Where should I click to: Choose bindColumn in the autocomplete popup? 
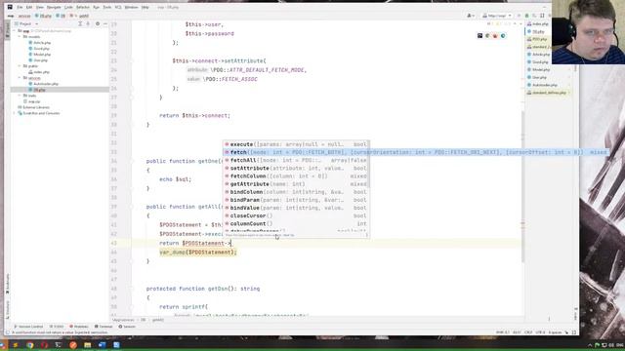pos(296,192)
